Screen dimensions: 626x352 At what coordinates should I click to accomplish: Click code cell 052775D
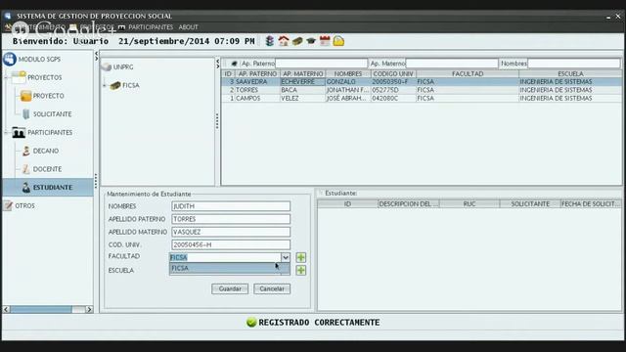pos(393,90)
